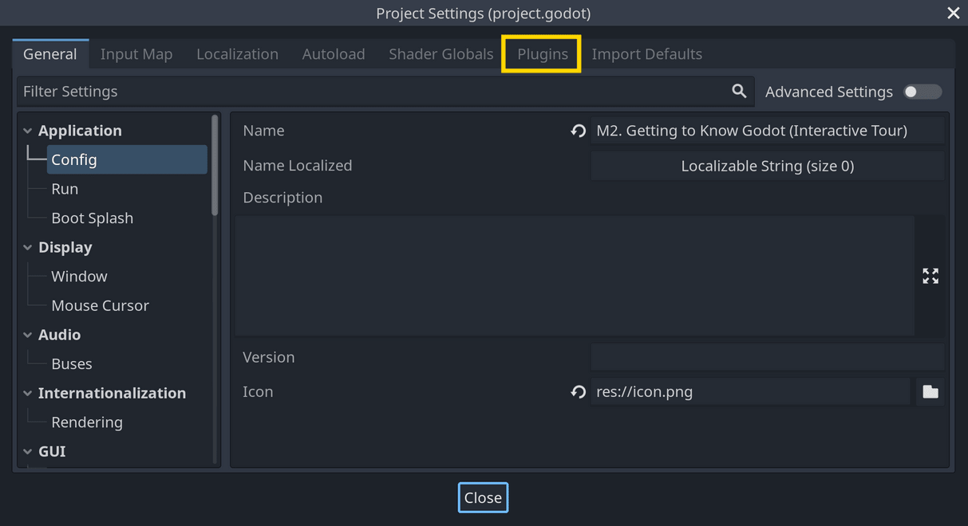Screen dimensions: 968x526
Task: Expand the Description text editor fullscreen
Action: pos(930,276)
